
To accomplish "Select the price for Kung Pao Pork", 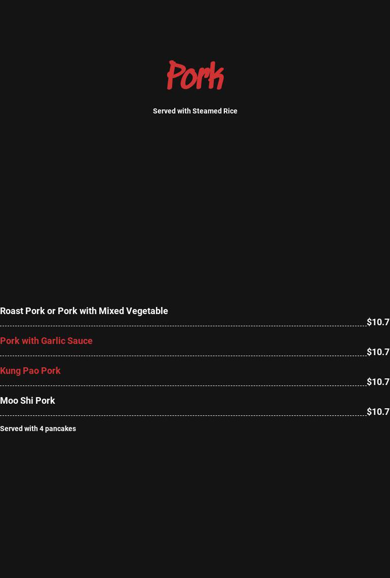I will coord(378,382).
